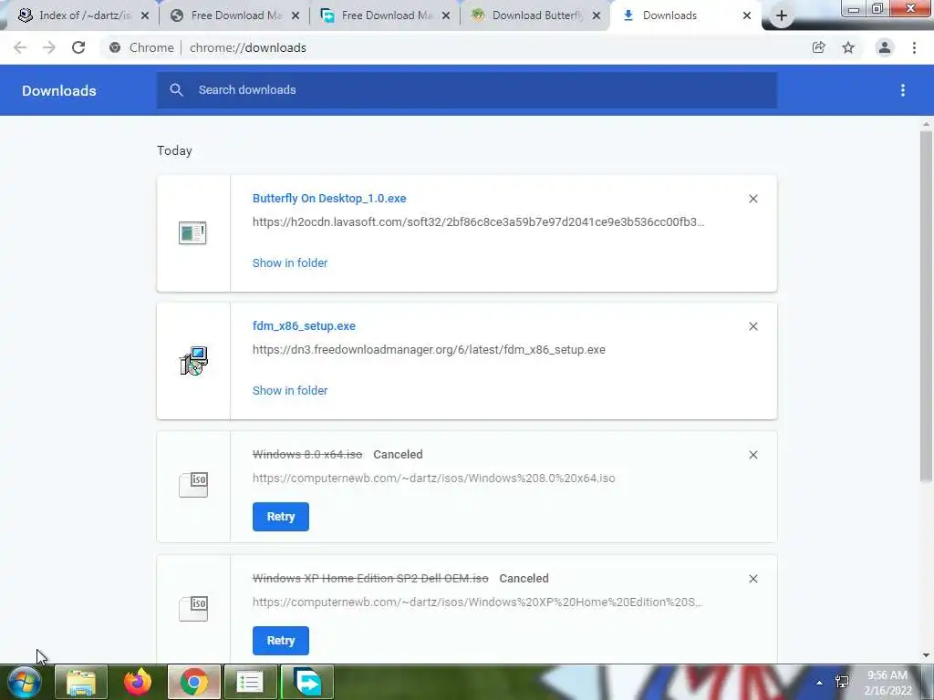Bookmark this page with the star icon

pos(848,47)
